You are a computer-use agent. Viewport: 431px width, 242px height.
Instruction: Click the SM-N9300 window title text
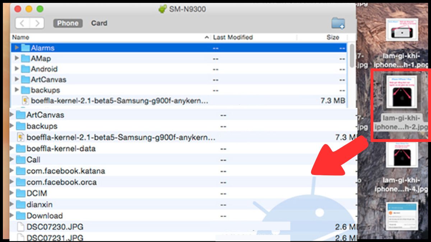tap(187, 9)
